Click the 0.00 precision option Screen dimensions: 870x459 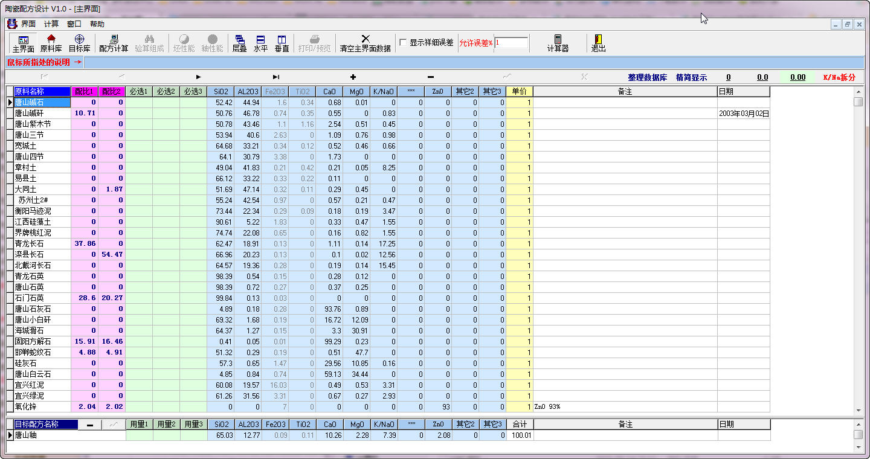tap(798, 77)
